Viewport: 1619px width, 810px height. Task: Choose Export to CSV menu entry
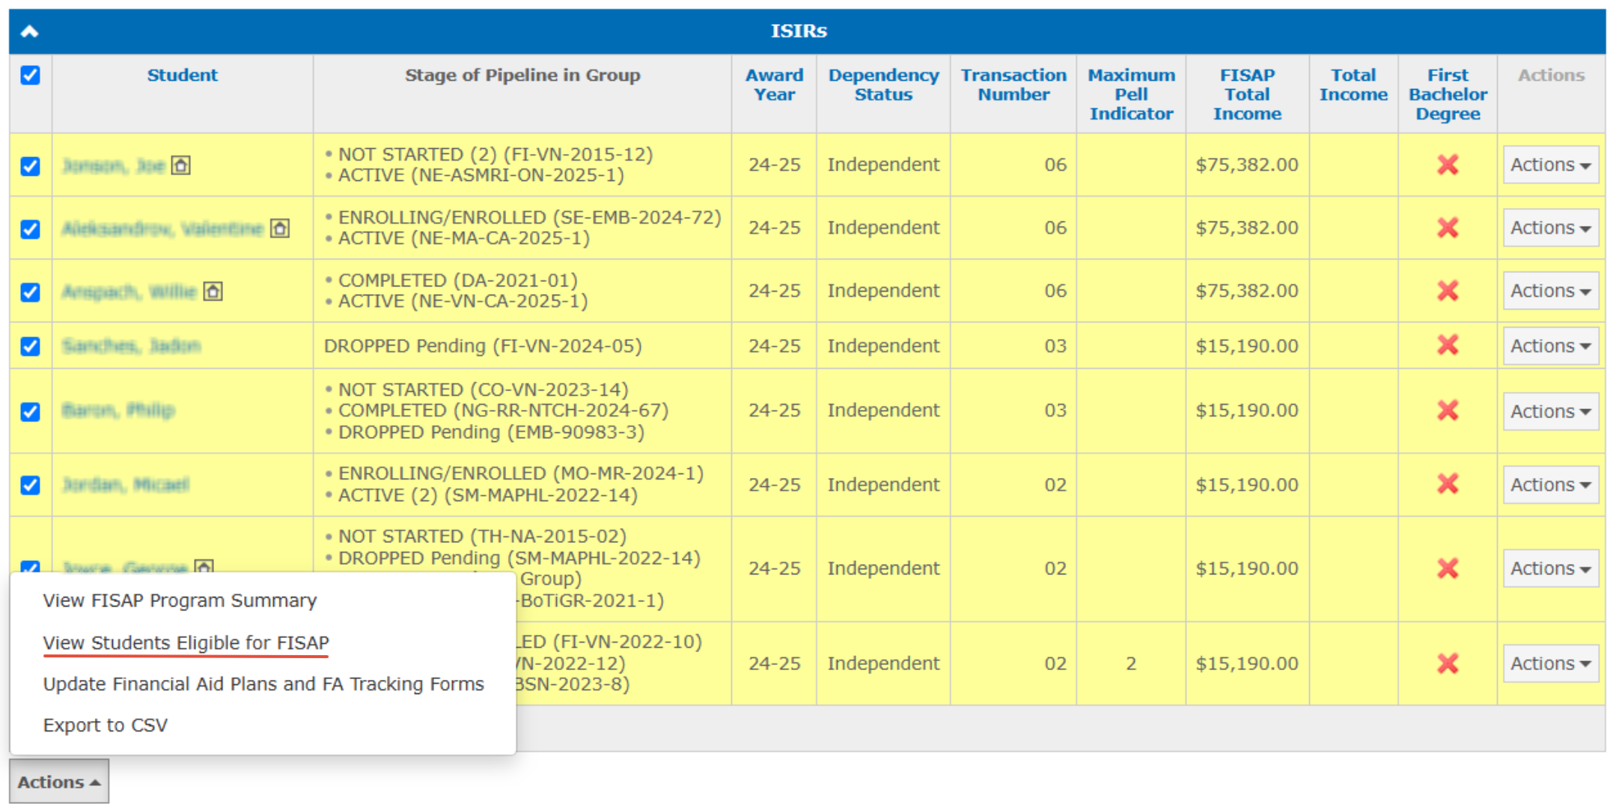tap(106, 725)
